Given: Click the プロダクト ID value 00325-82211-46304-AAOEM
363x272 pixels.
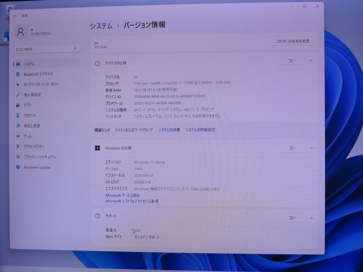Looking at the screenshot, I should coord(157,103).
